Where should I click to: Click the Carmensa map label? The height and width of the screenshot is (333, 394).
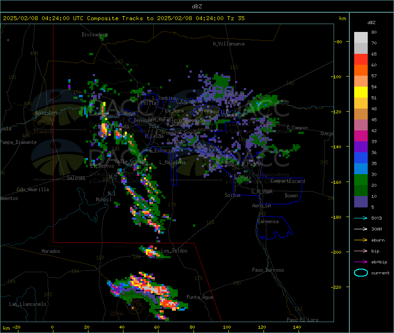[268, 221]
